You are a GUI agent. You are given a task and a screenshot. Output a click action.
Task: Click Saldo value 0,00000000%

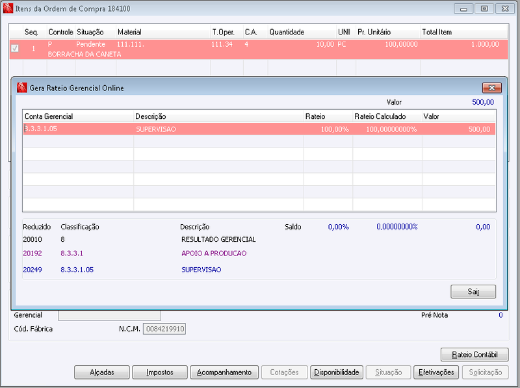coord(396,227)
